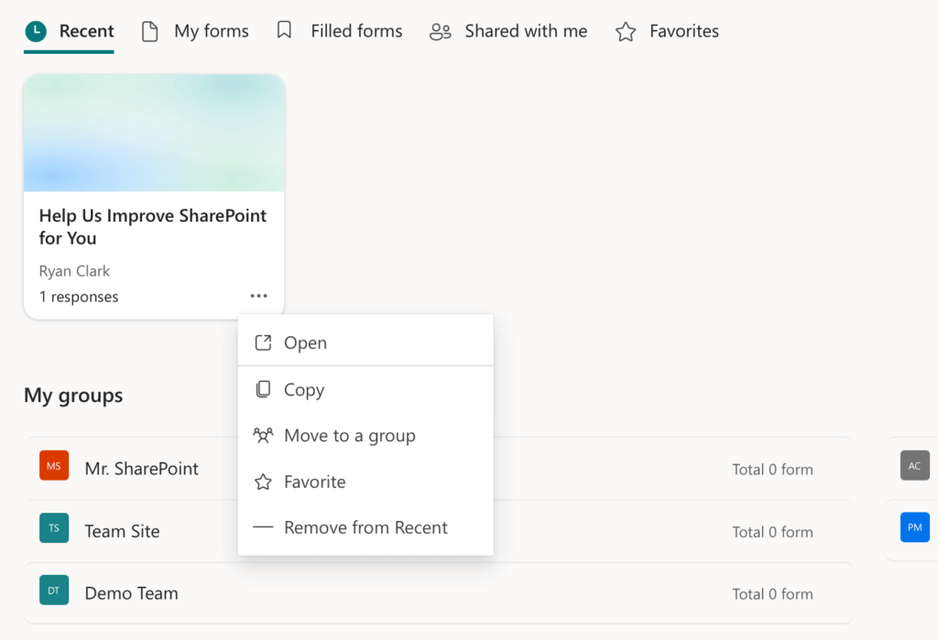Click the DT avatar for Demo Team

54,591
